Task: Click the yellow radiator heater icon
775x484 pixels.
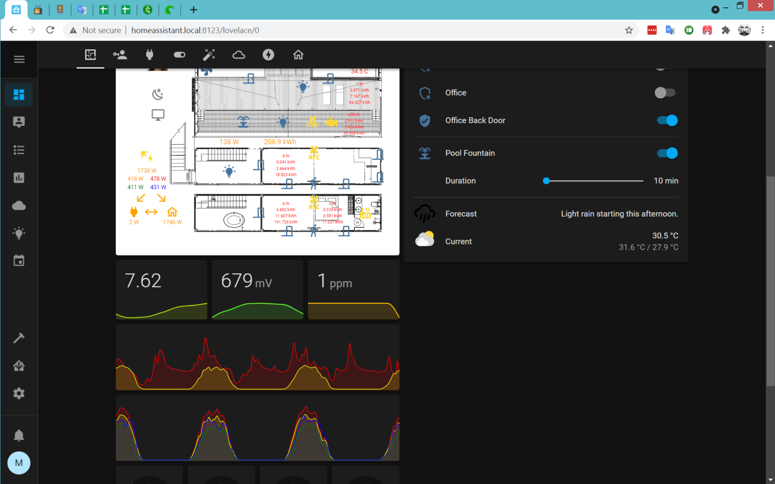Action: 365,213
